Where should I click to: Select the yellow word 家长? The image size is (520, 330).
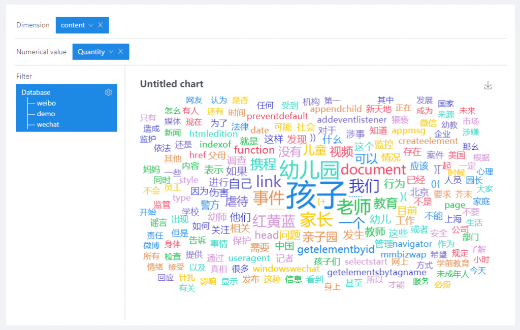(x=316, y=220)
